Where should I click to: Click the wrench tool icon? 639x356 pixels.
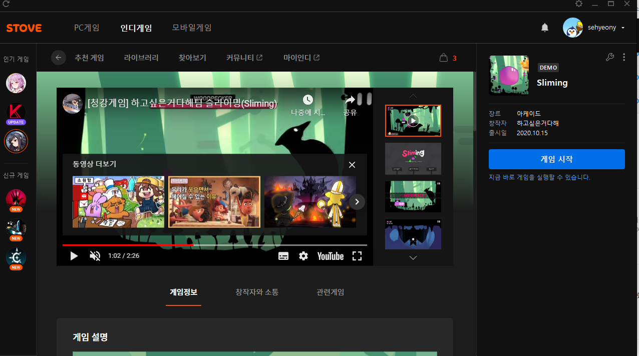tap(610, 57)
